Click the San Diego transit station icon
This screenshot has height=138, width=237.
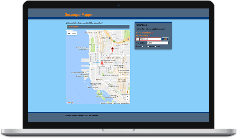click(99, 62)
